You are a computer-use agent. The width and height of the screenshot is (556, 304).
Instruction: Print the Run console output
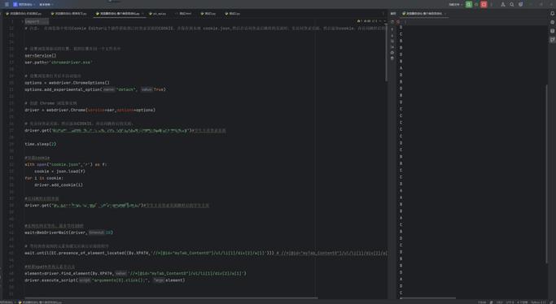coord(392,53)
